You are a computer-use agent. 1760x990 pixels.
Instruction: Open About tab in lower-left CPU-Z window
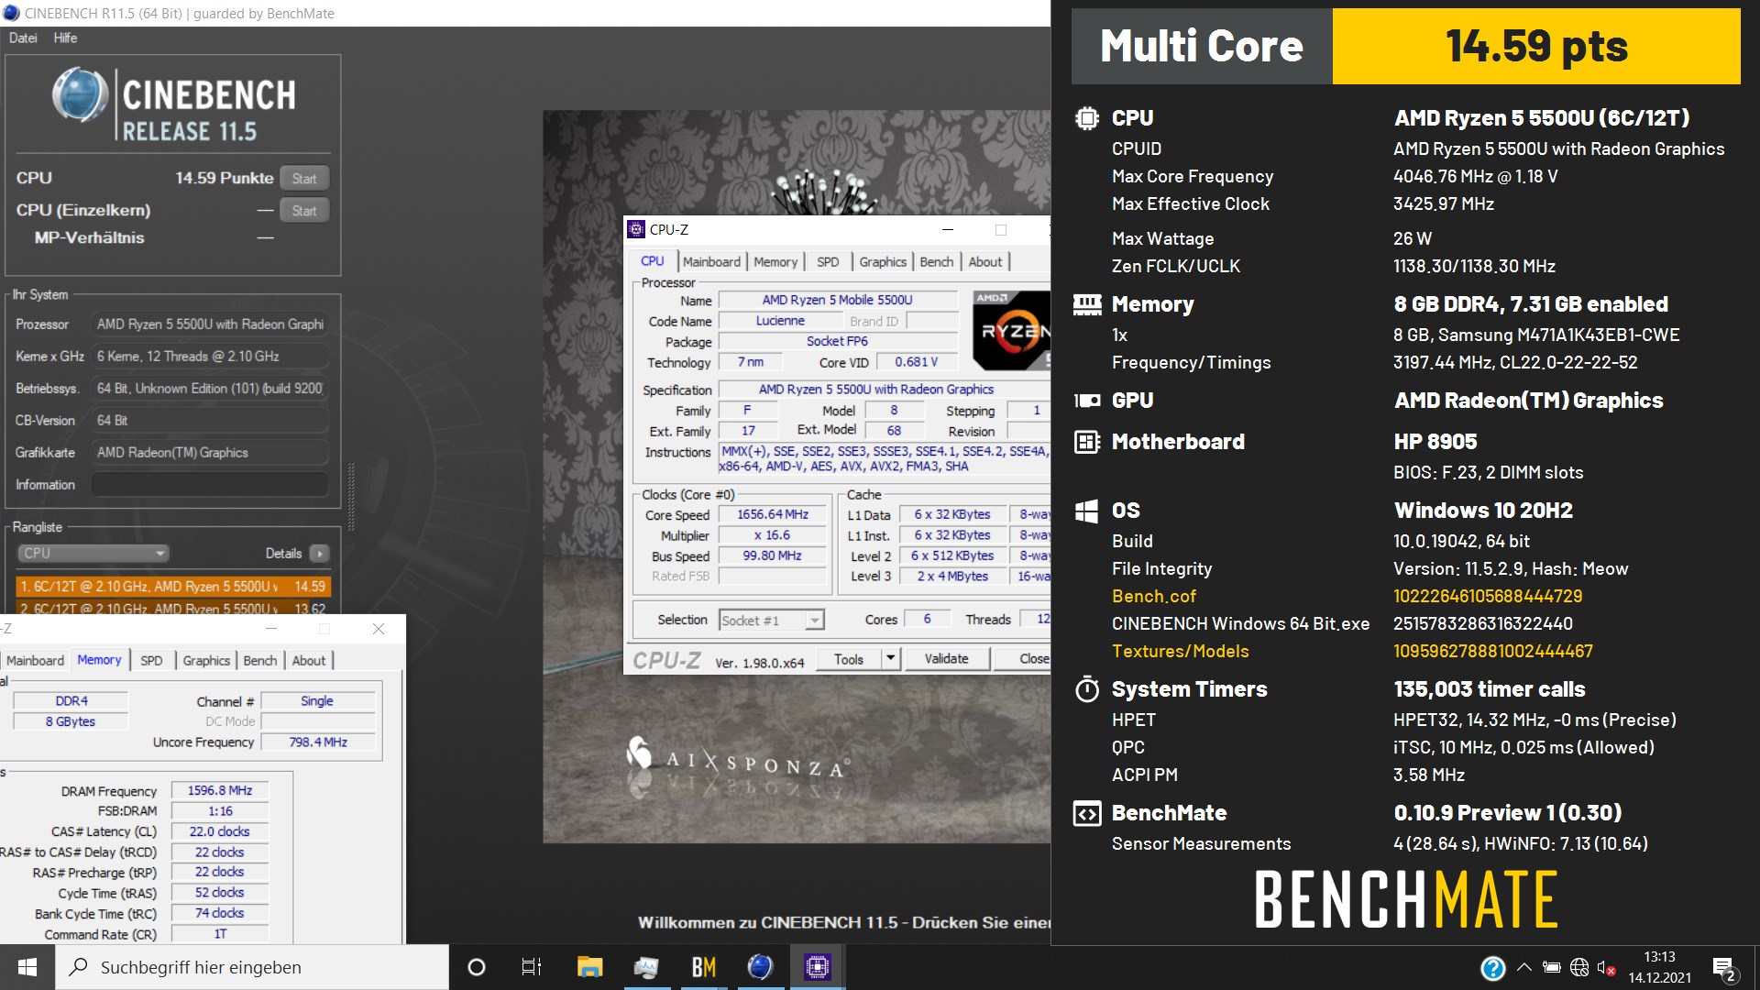click(309, 660)
